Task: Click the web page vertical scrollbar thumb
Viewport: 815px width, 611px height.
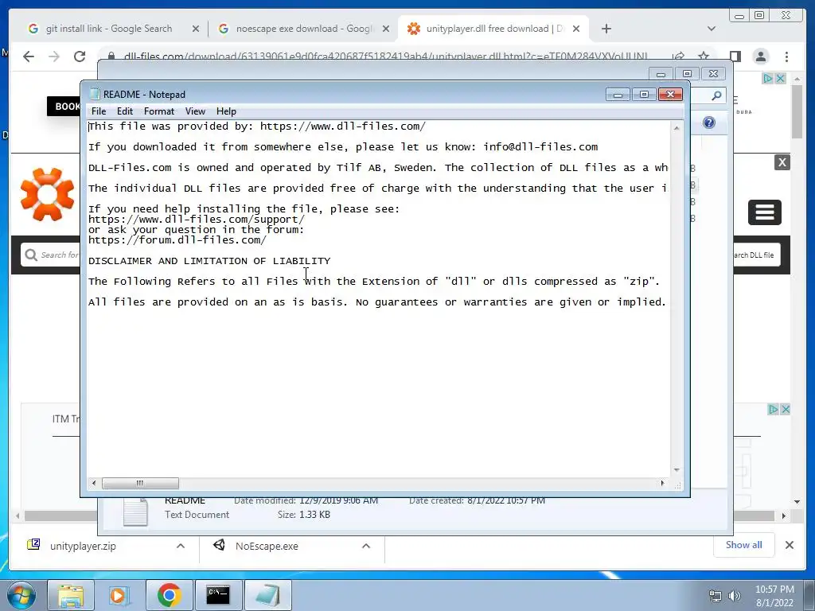Action: (797, 111)
